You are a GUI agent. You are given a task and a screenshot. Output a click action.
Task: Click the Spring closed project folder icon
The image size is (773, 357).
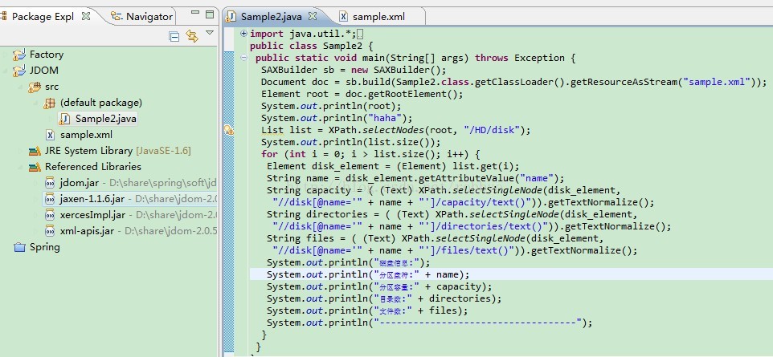coord(19,247)
